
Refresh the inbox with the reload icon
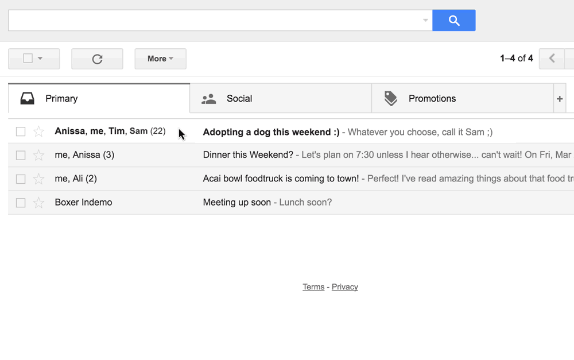click(x=97, y=59)
